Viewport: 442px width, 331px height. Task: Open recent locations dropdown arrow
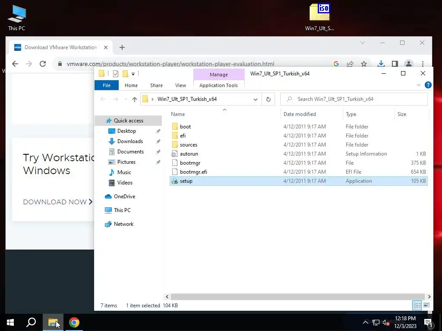tap(126, 99)
